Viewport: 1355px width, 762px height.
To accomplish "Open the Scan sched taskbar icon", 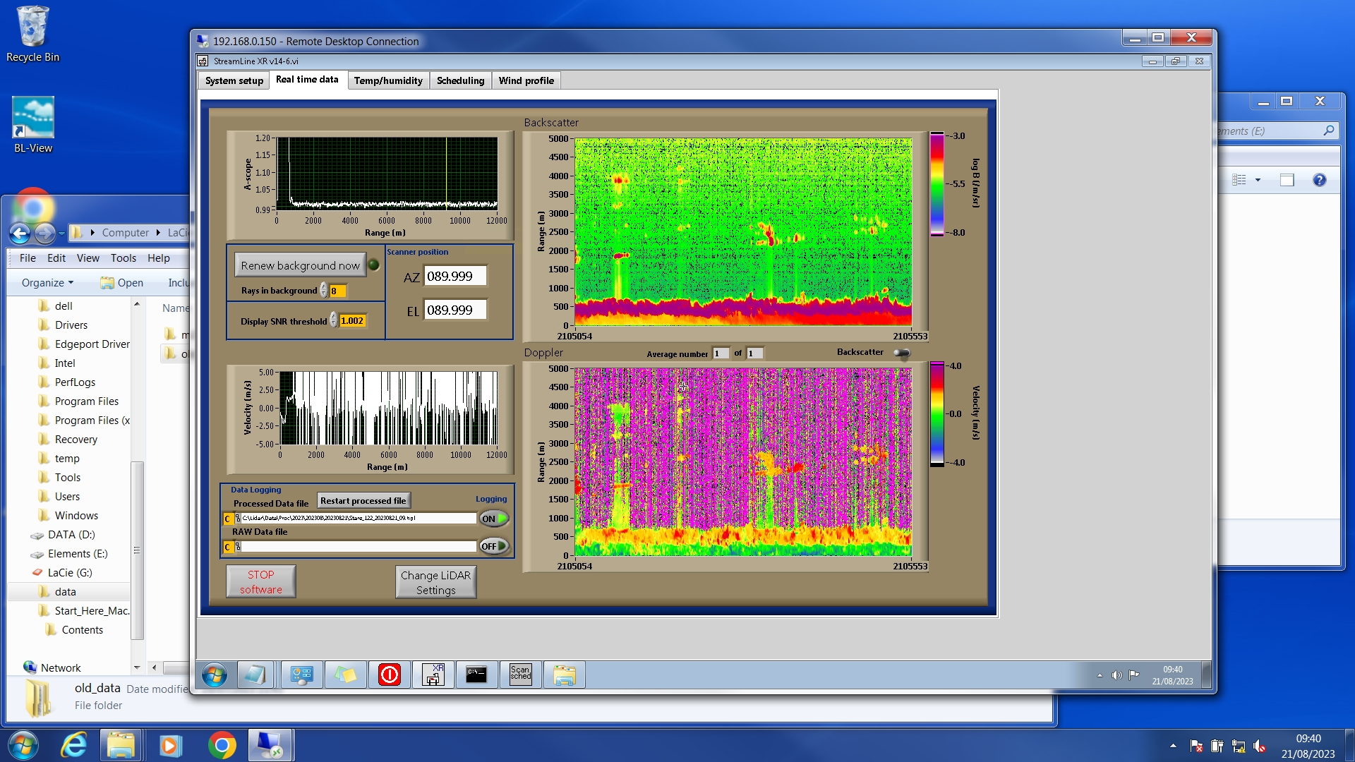I will tap(520, 675).
